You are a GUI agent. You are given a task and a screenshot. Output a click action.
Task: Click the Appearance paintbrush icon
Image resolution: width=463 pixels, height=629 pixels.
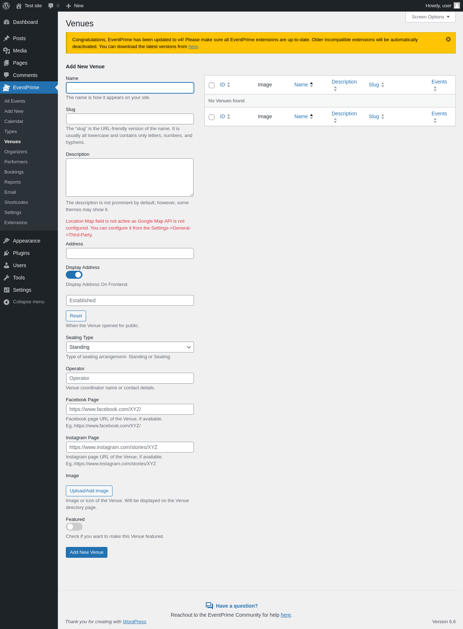pos(7,241)
